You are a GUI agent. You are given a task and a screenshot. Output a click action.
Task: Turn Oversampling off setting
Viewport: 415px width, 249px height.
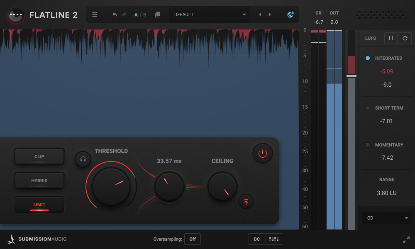coord(192,239)
